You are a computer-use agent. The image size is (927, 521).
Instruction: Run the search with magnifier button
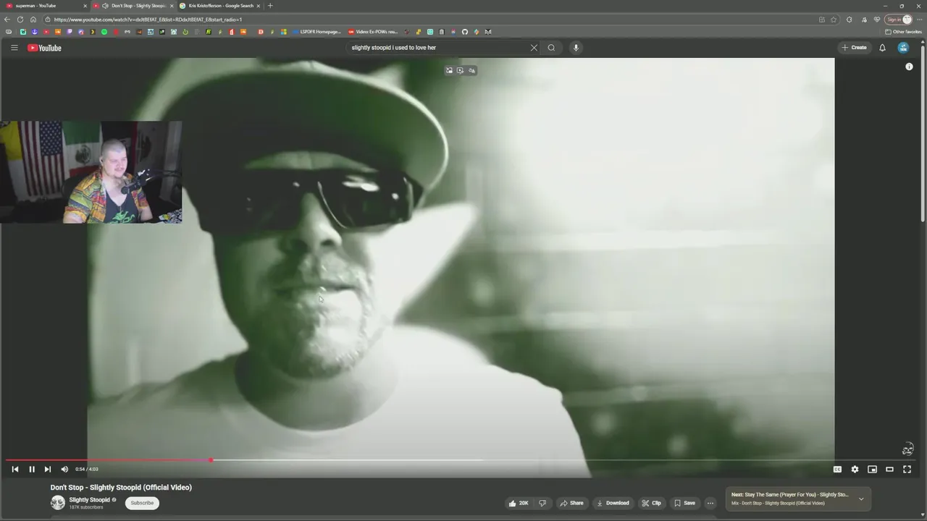[551, 48]
